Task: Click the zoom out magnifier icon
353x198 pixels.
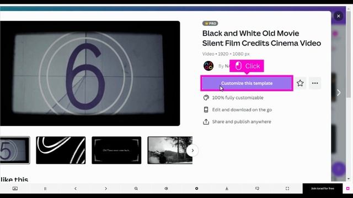Action: (x=136, y=188)
